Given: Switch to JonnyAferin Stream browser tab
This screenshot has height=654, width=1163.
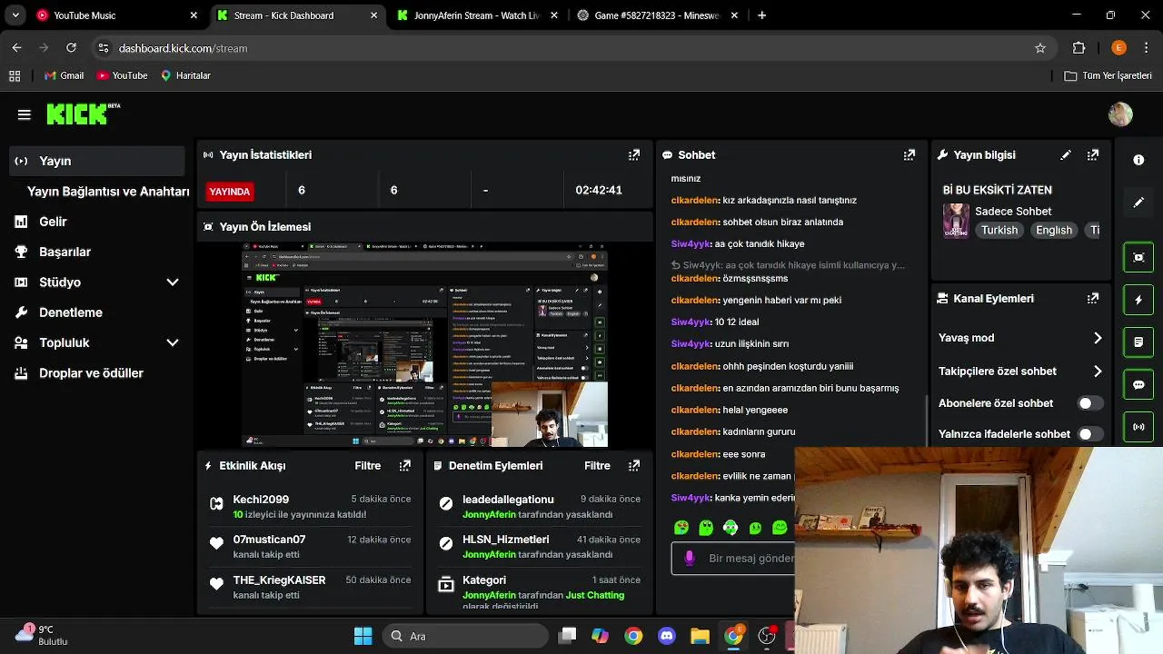Looking at the screenshot, I should (476, 15).
